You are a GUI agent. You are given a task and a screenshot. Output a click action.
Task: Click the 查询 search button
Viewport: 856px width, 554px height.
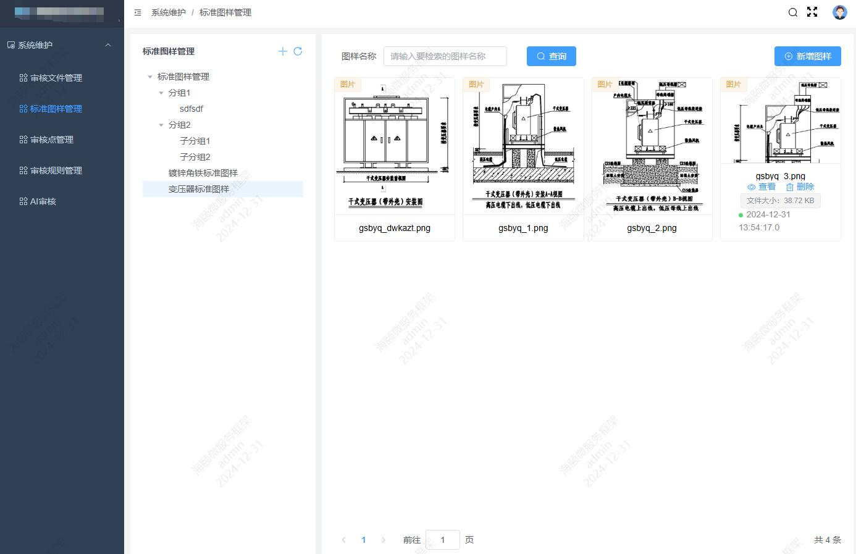coord(551,56)
